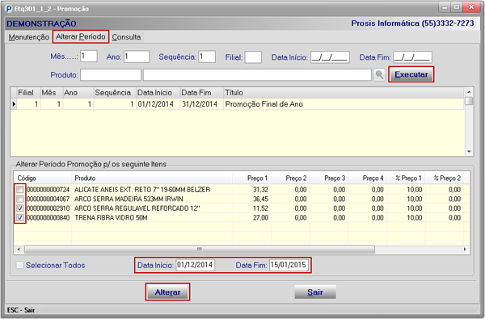This screenshot has height=319, width=485.
Task: Click the application P icon in title bar
Action: pos(9,8)
